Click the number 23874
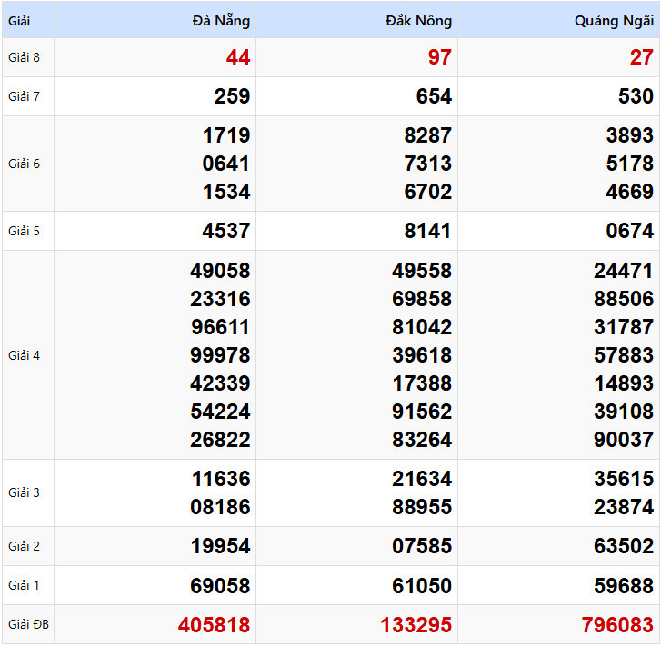The height and width of the screenshot is (646, 661). [624, 507]
